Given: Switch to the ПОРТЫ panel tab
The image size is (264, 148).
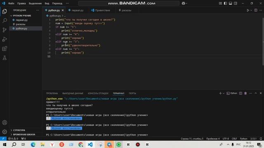Looking at the screenshot, I should [132, 93].
